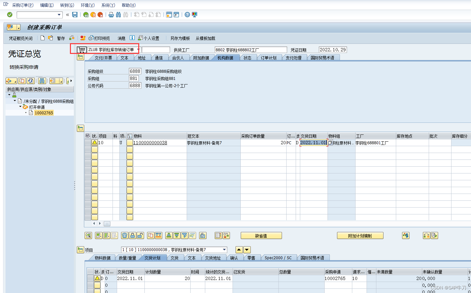This screenshot has height=293, width=471.
Task: Click the 另存为模板 button
Action: 180,38
